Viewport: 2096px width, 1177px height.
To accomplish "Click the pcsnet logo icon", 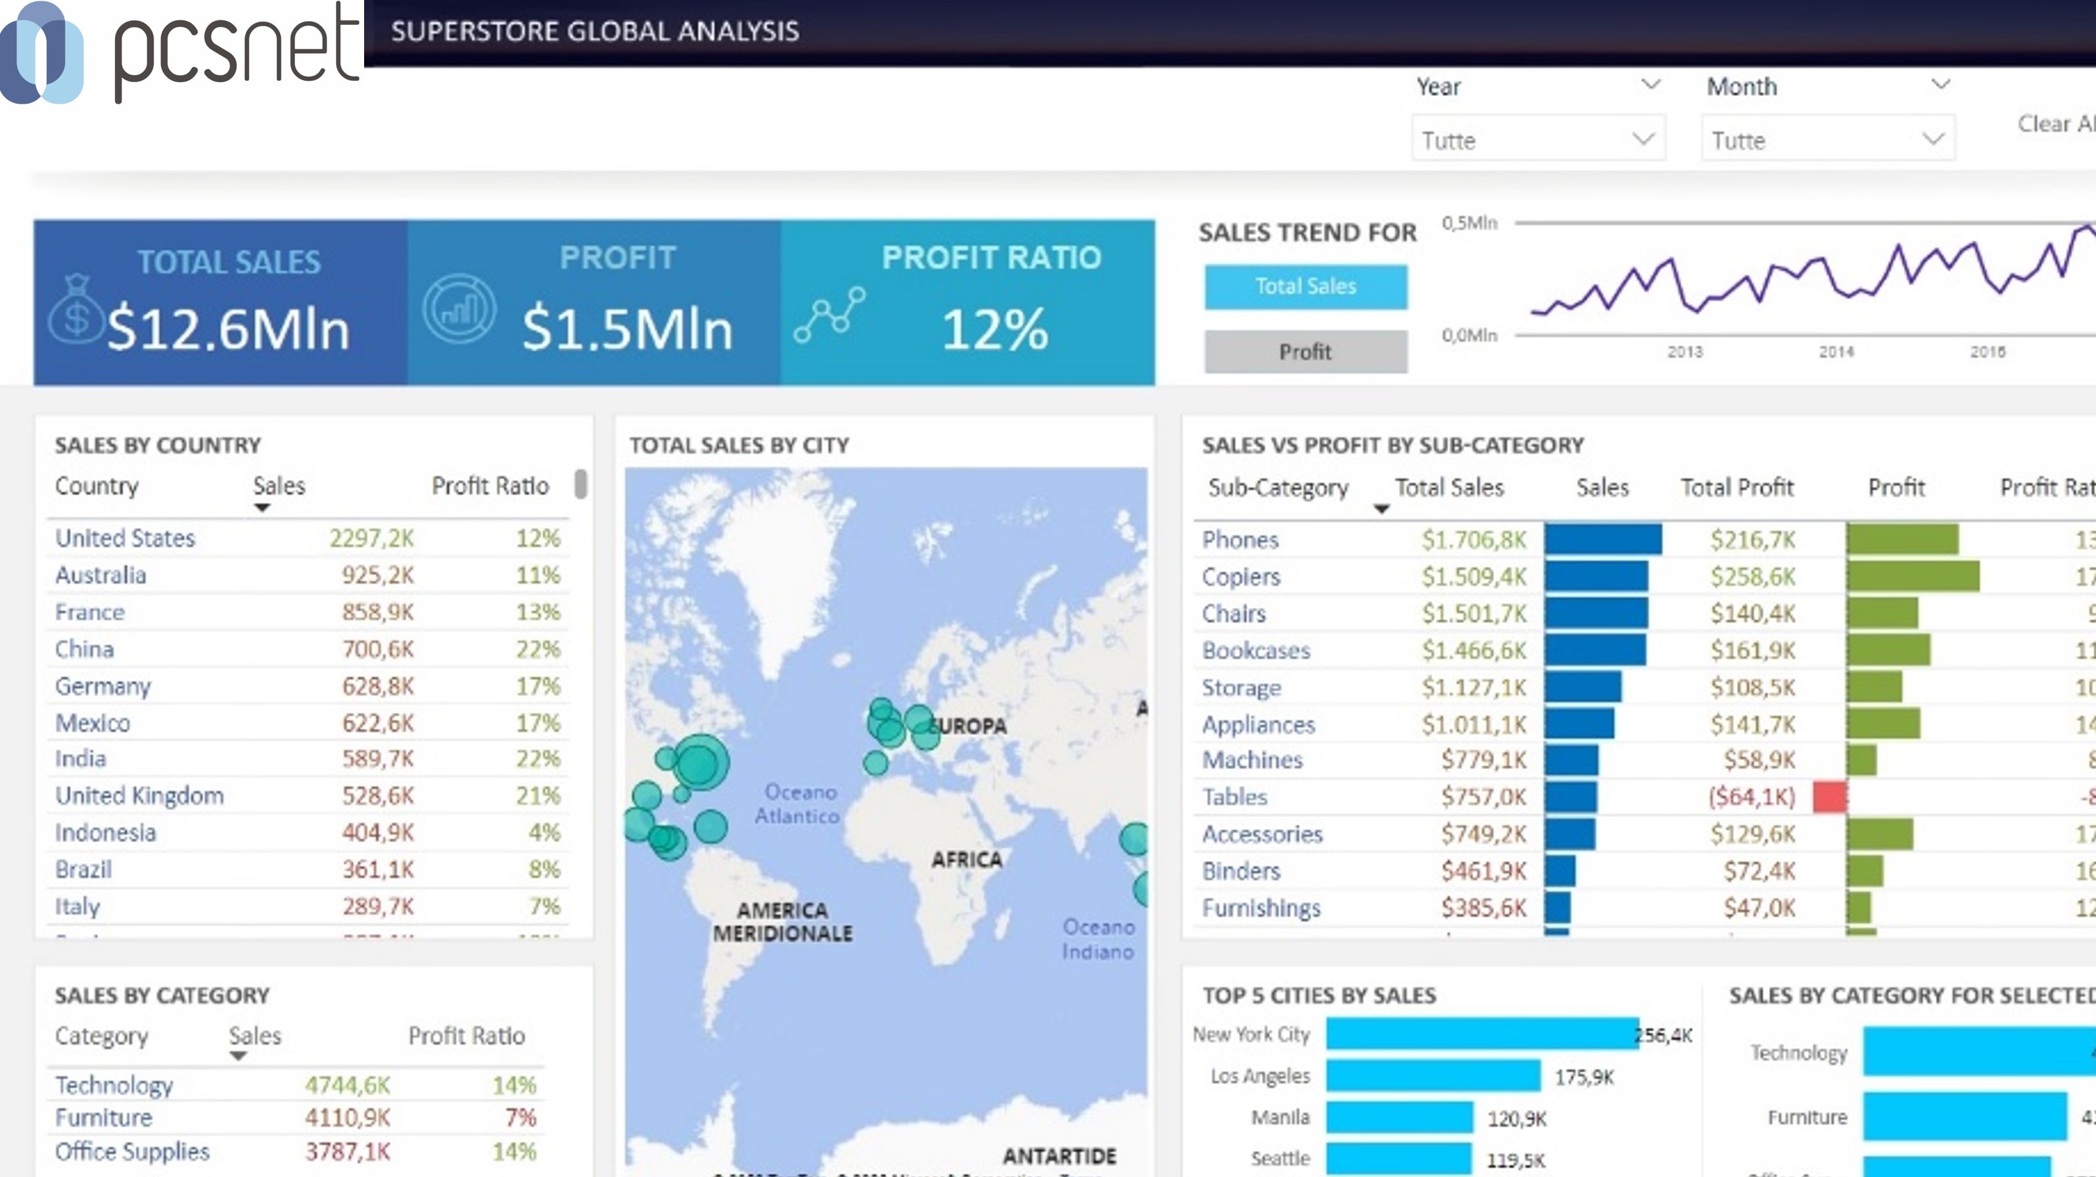I will [42, 53].
